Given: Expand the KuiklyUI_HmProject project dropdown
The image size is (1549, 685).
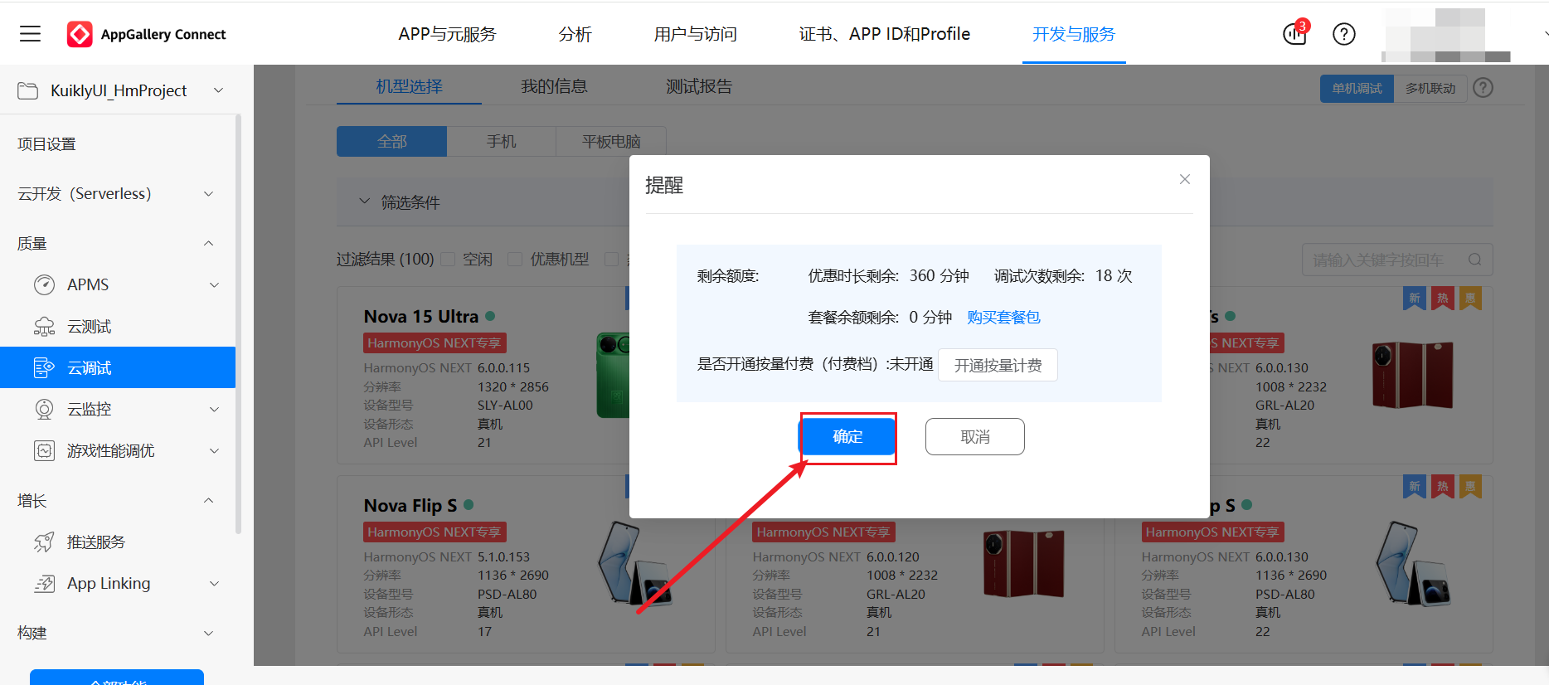Looking at the screenshot, I should click(x=219, y=90).
